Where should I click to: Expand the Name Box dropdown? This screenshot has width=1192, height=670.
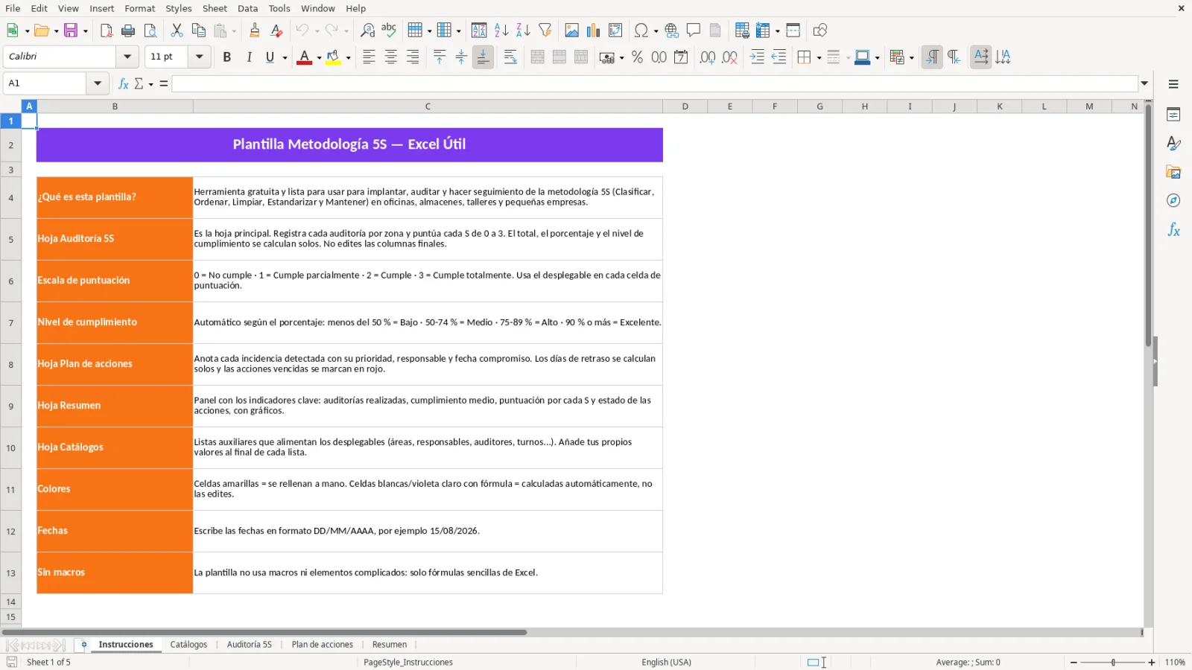pos(98,83)
